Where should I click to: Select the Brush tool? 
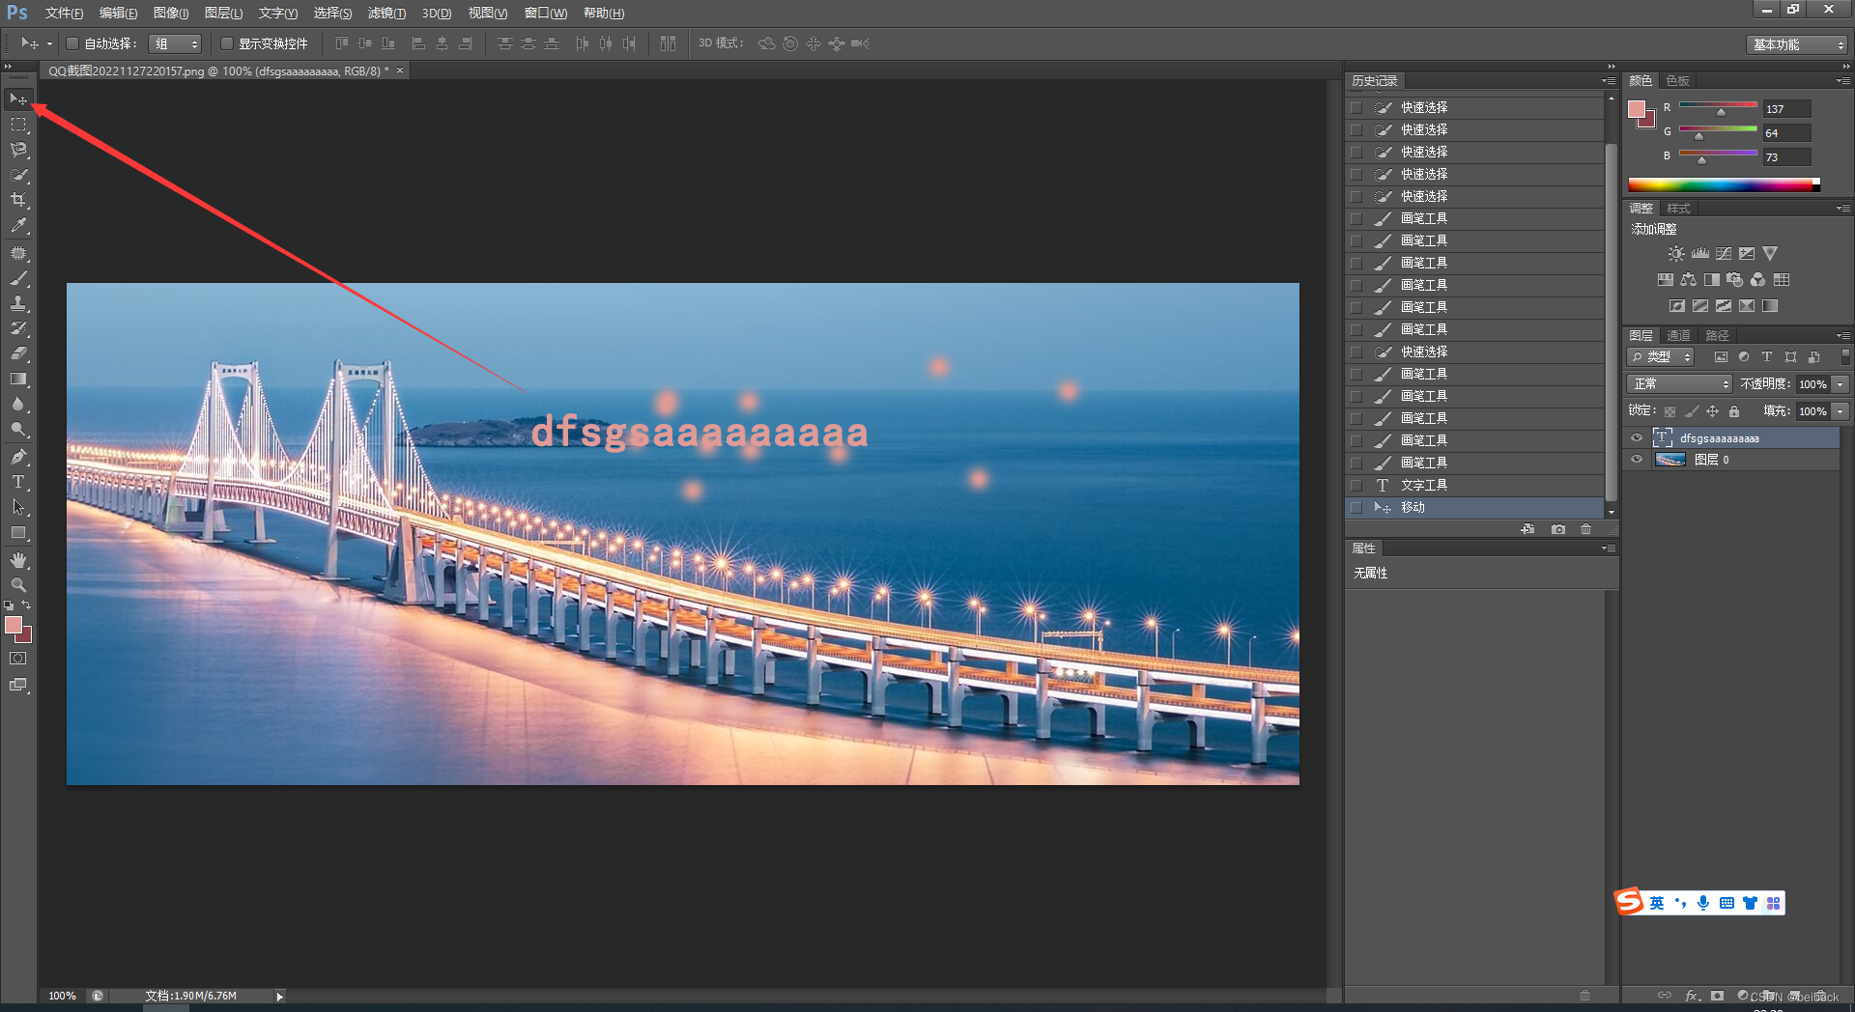pyautogui.click(x=18, y=278)
